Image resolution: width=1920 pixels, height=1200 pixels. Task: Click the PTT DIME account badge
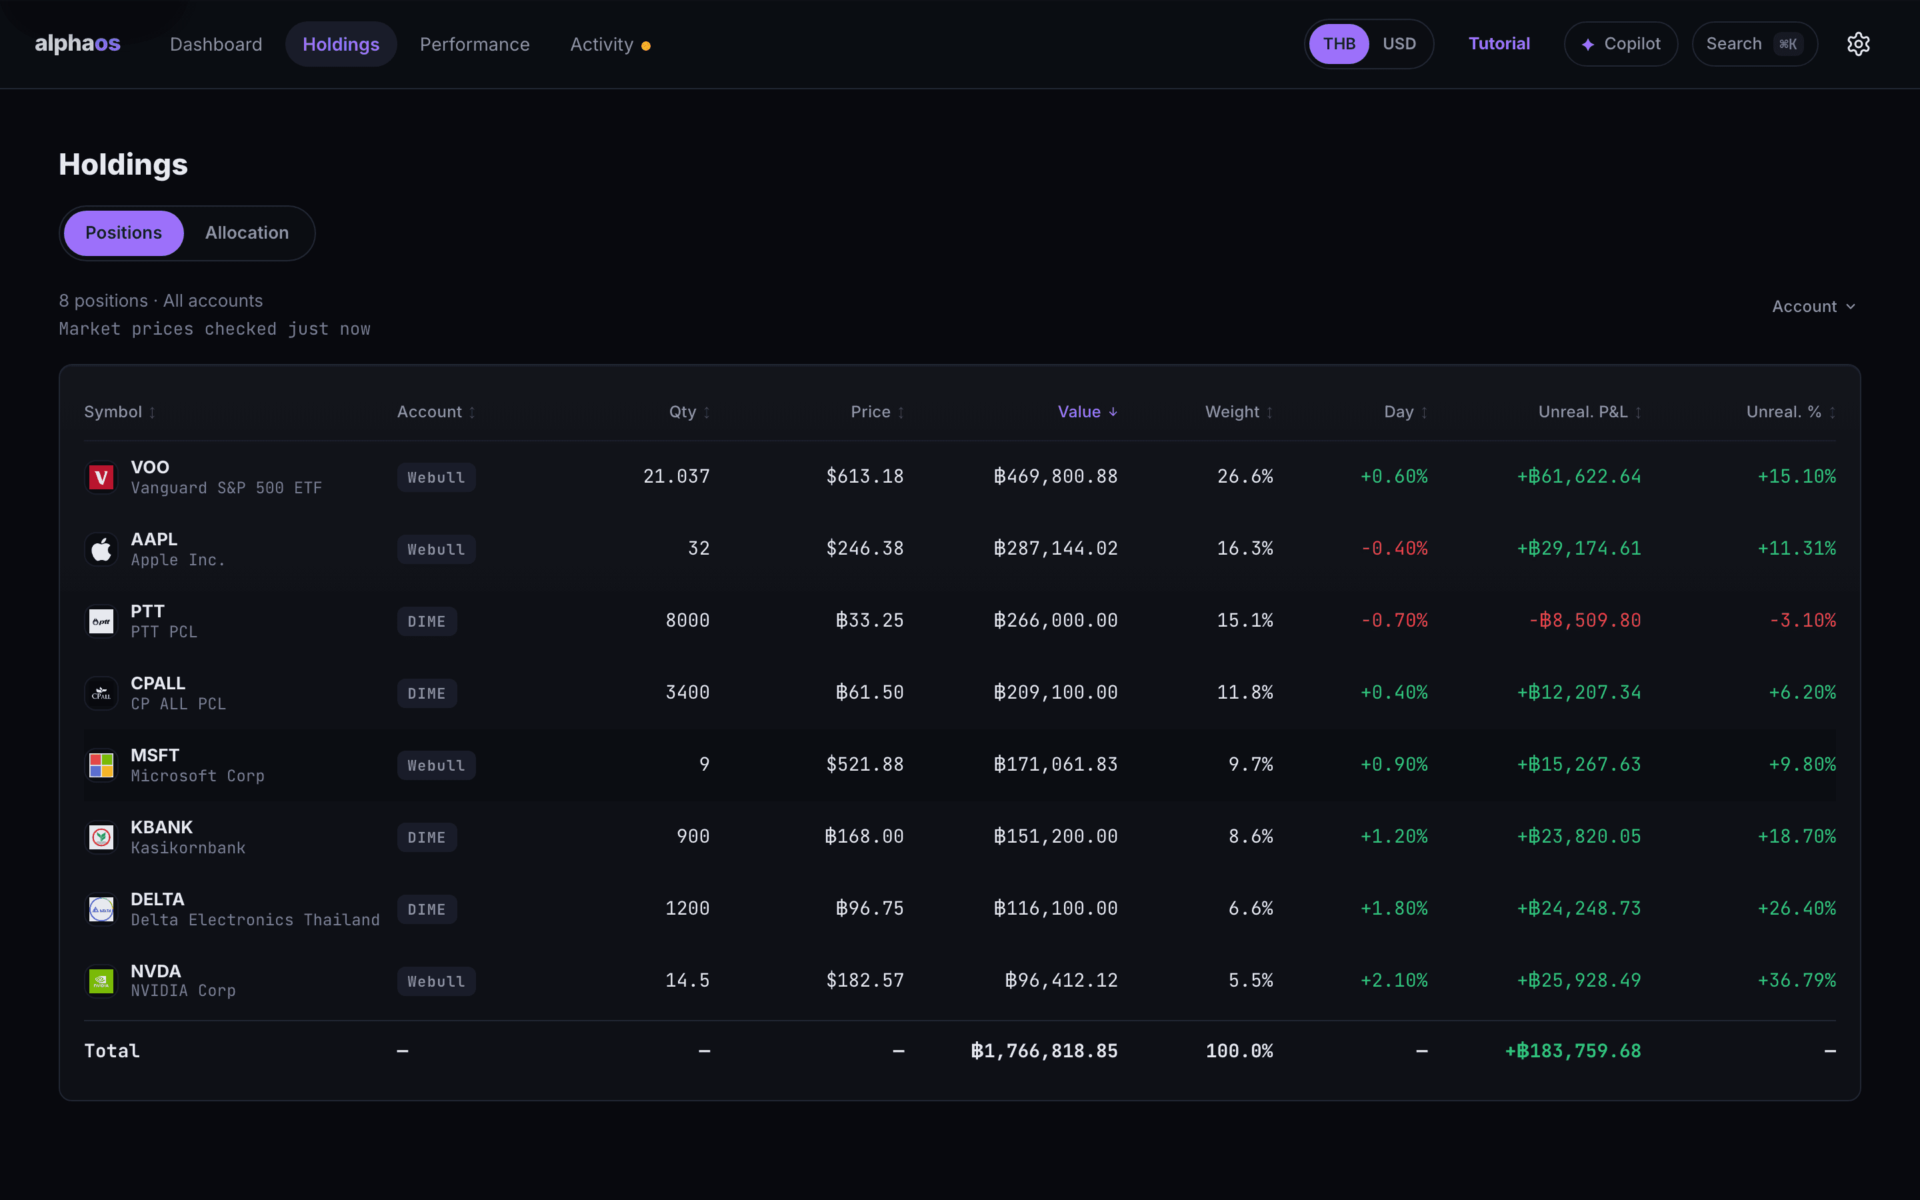[x=427, y=621]
